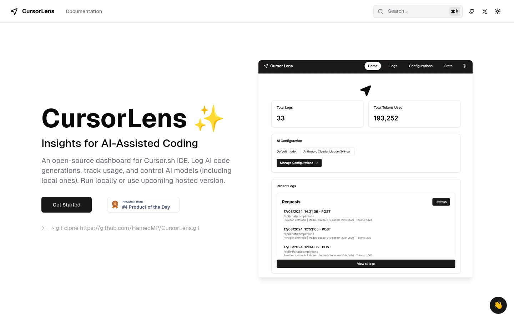Switch to the Logs tab in preview
Image resolution: width=514 pixels, height=321 pixels.
(x=393, y=66)
